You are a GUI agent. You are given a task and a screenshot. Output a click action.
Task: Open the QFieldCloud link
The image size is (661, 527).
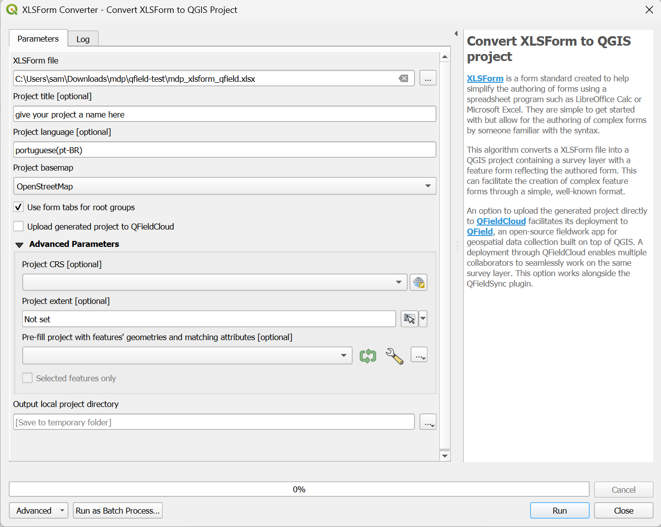click(x=501, y=221)
